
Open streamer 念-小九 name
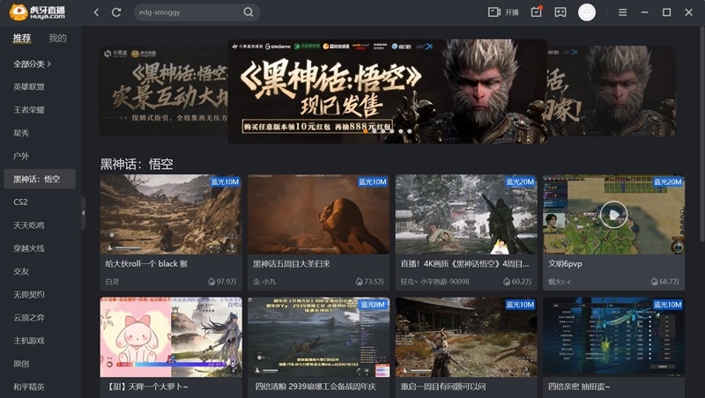coord(264,282)
